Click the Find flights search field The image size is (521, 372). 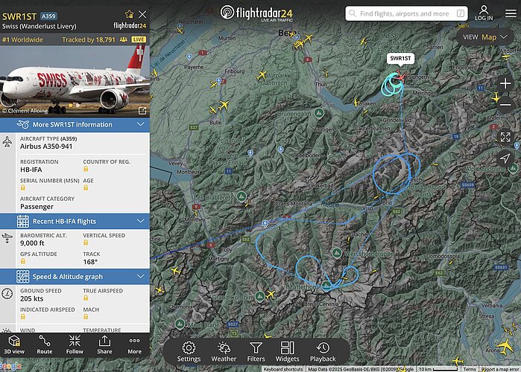click(406, 13)
